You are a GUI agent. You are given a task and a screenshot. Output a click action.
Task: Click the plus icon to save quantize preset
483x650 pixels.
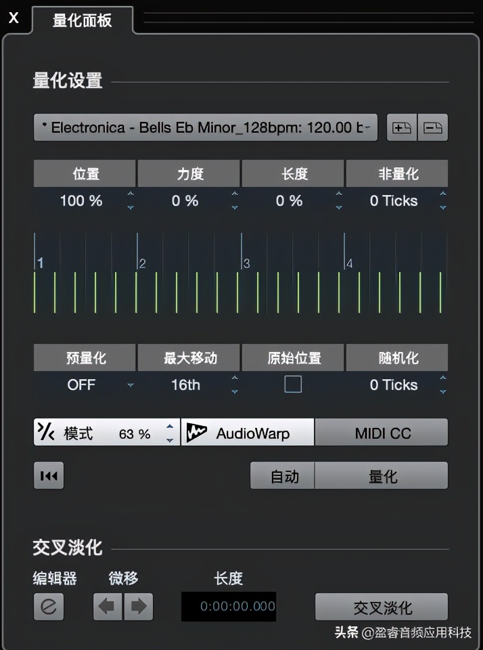(401, 127)
